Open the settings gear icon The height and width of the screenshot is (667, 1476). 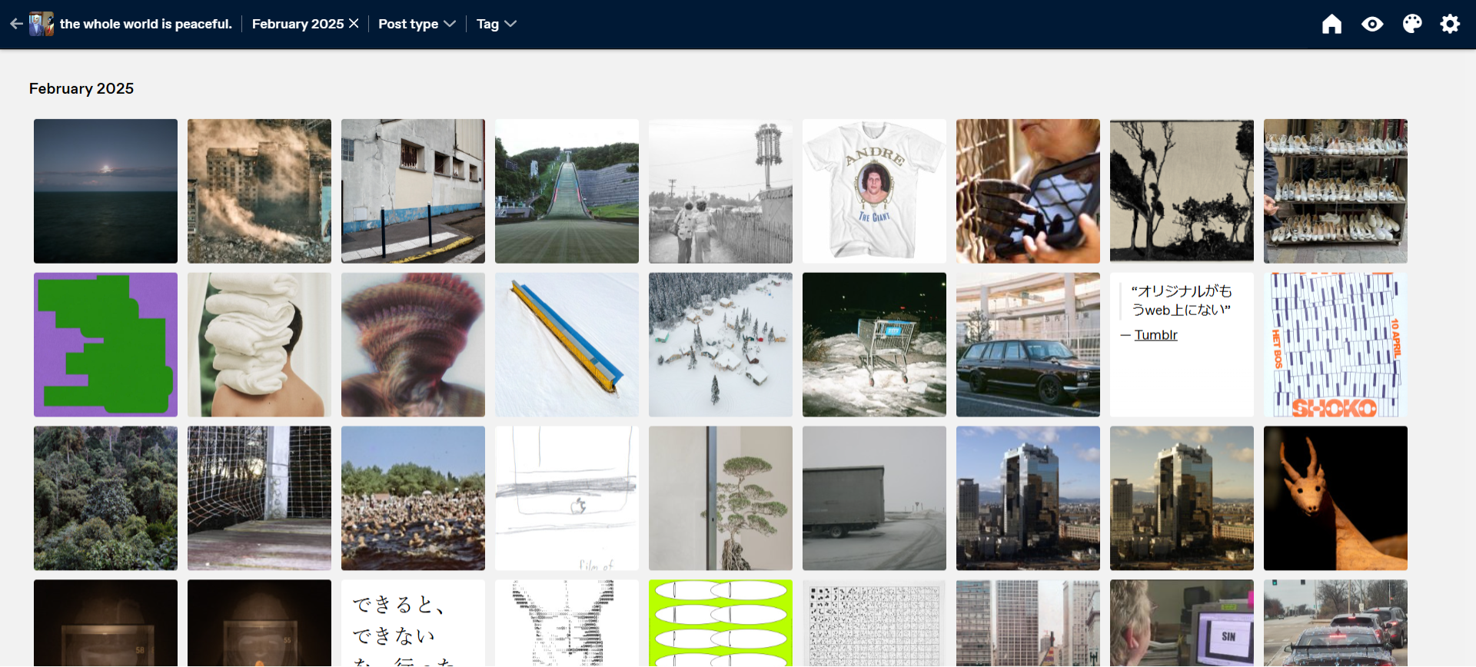coord(1450,24)
